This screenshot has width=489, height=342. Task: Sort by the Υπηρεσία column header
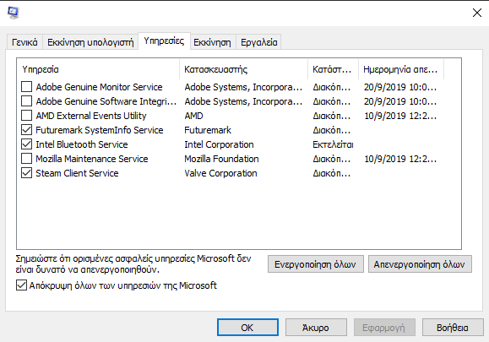click(98, 69)
